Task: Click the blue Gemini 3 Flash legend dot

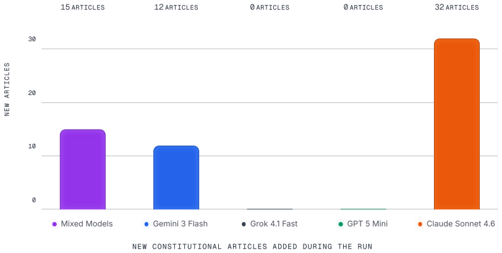Action: pyautogui.click(x=147, y=224)
